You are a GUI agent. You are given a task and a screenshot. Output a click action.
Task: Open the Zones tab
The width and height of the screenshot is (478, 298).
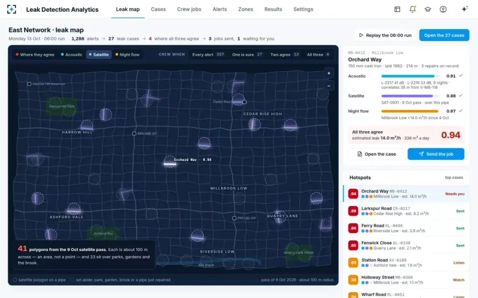245,9
